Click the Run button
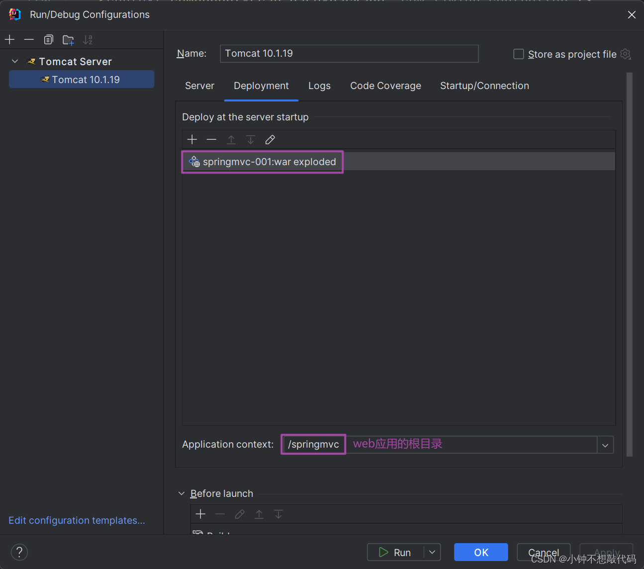This screenshot has width=644, height=569. click(395, 552)
